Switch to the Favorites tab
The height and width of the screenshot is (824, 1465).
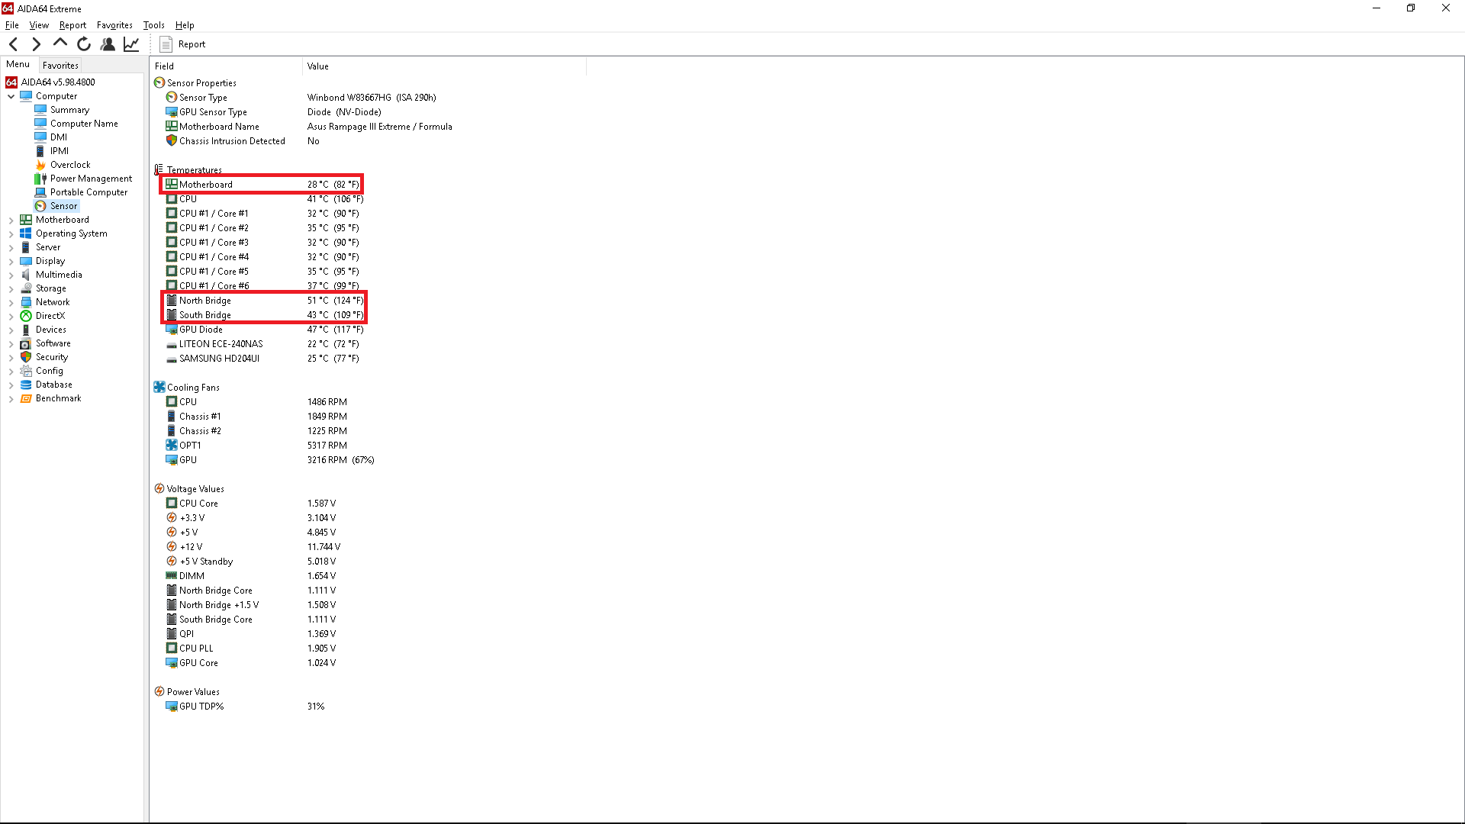pyautogui.click(x=60, y=66)
